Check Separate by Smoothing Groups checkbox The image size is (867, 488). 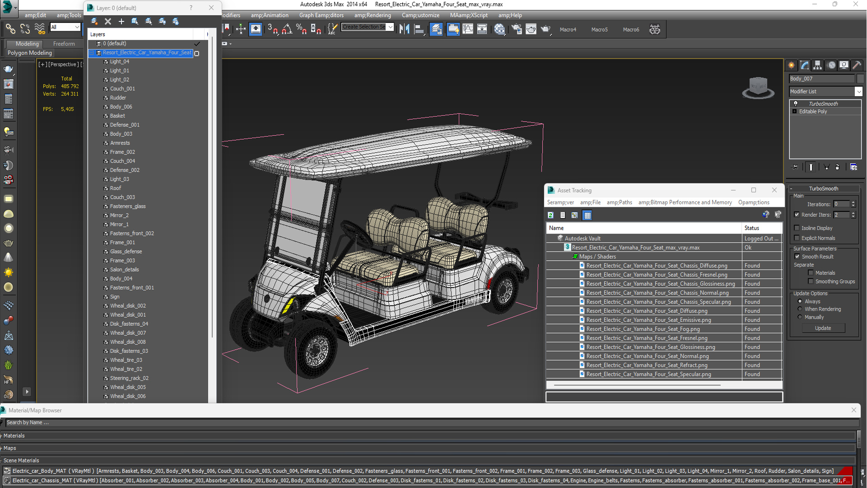coord(811,282)
